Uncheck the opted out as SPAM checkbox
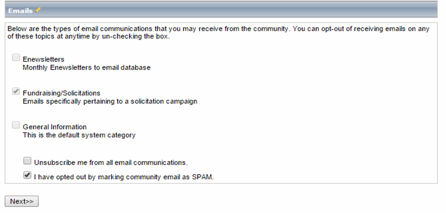Screen dimensions: 446x213 coord(27,175)
